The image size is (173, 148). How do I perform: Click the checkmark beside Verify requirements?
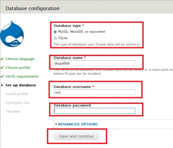[2, 76]
